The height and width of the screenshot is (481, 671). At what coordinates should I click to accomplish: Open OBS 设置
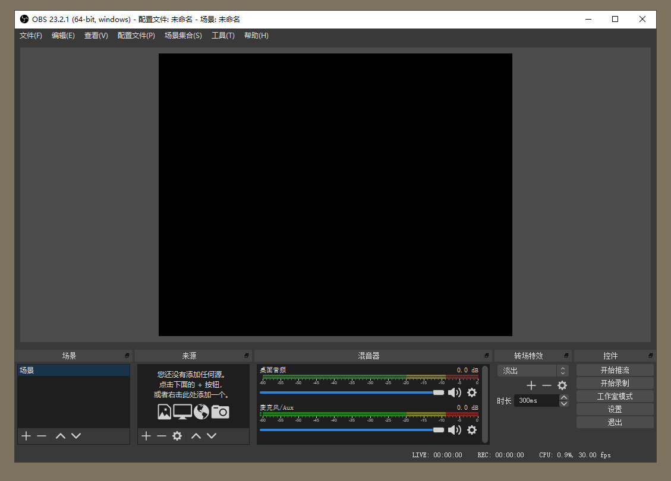coord(615,409)
